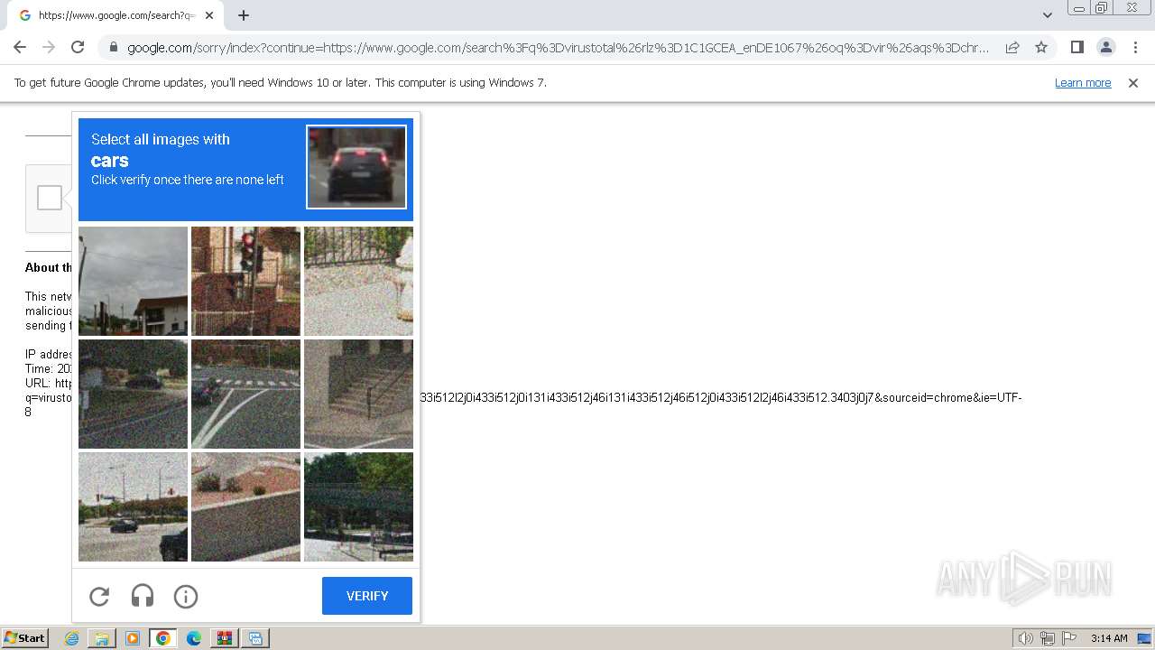The image size is (1155, 650).
Task: Select the tile with shrubs above pavement
Action: coord(245,506)
